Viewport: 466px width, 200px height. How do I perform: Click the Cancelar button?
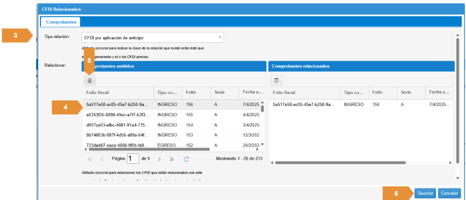click(x=449, y=193)
